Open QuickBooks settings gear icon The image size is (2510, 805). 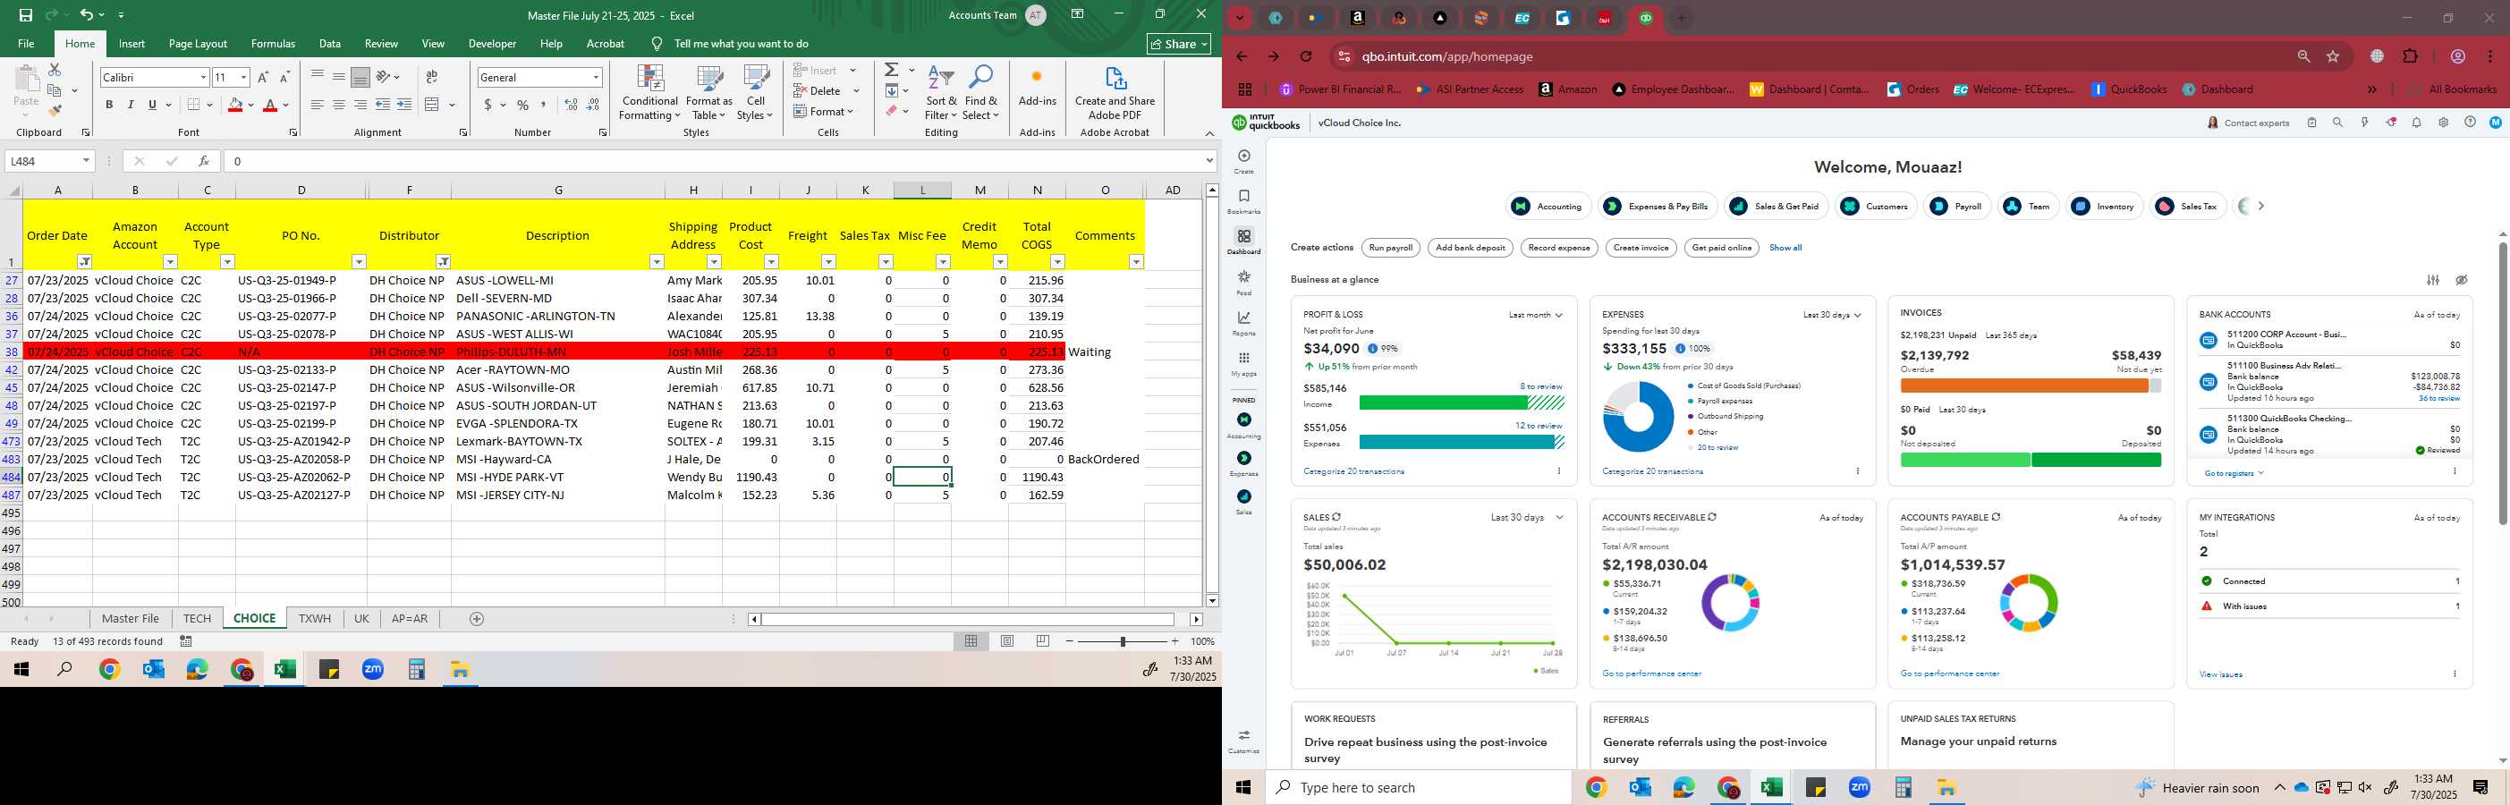click(x=2443, y=123)
